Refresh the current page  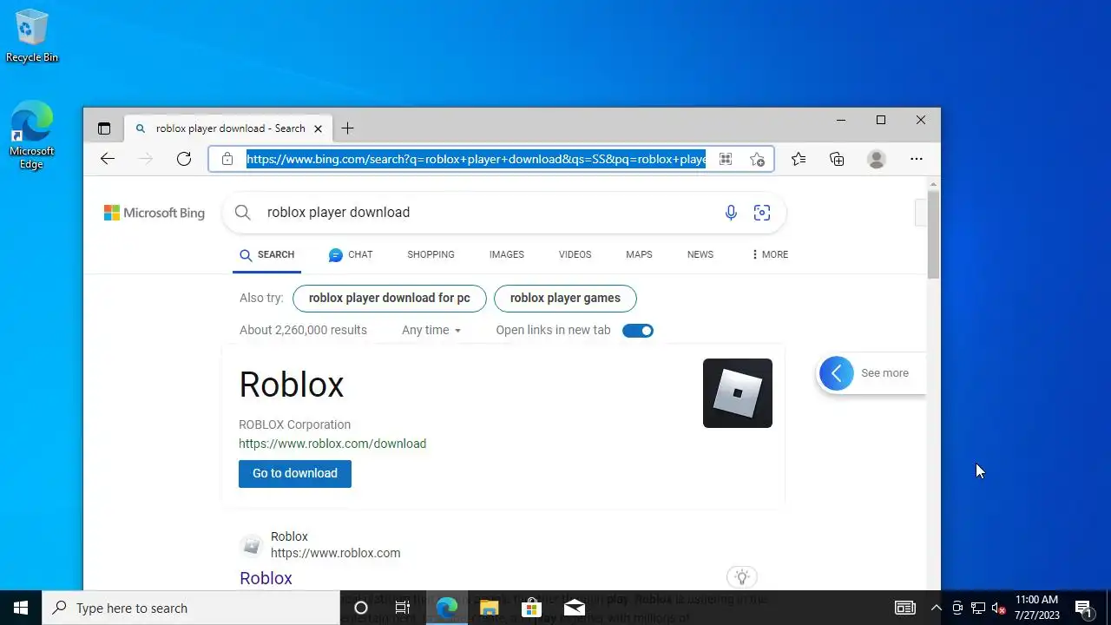pos(184,159)
